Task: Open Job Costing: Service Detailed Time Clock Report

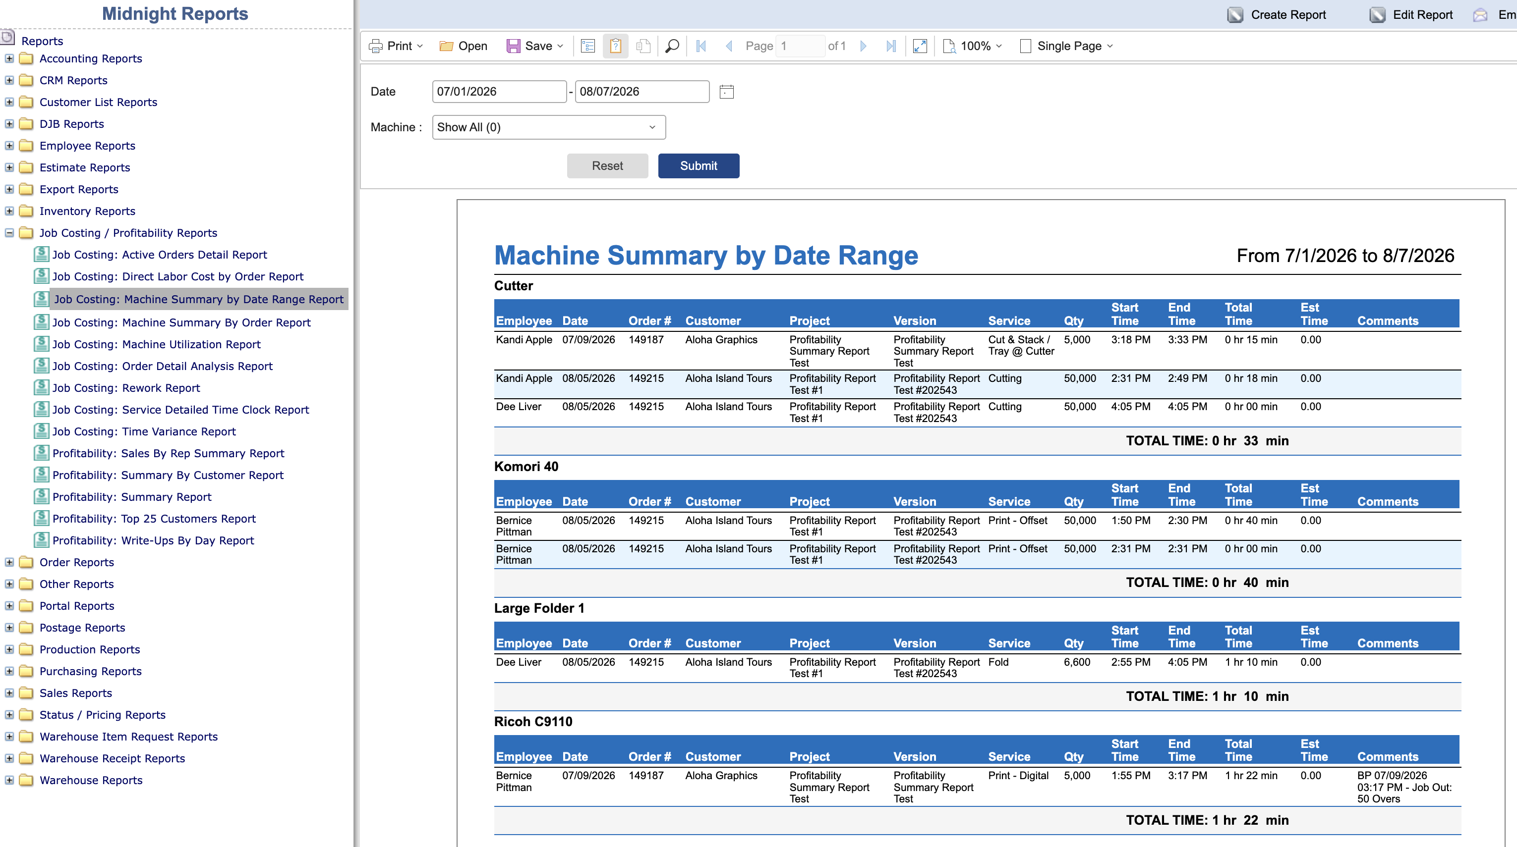Action: pos(181,409)
